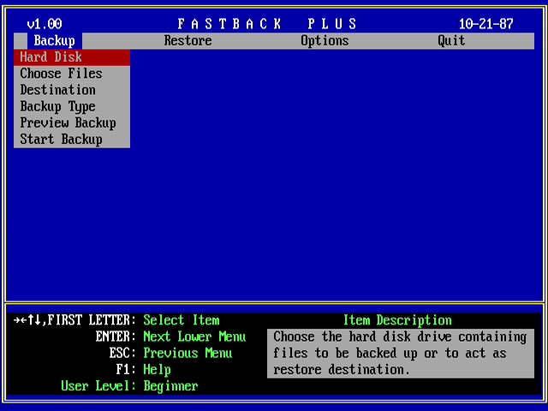The image size is (548, 411).
Task: Select Backup Type menu entry
Action: 72,106
